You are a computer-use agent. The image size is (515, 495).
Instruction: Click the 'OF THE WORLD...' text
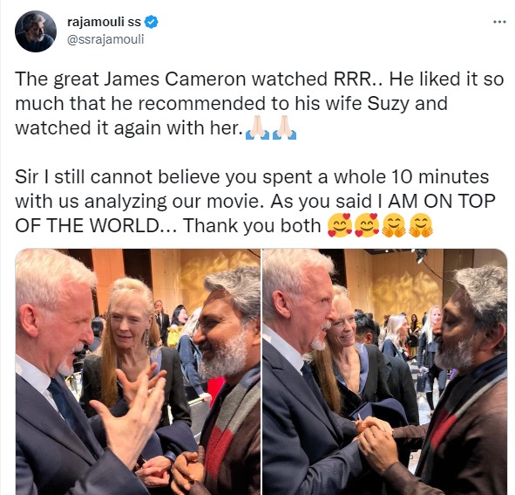[x=96, y=226]
